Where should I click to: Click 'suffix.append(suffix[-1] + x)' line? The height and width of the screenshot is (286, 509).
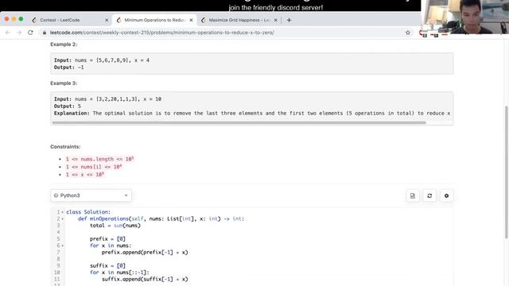pos(145,279)
